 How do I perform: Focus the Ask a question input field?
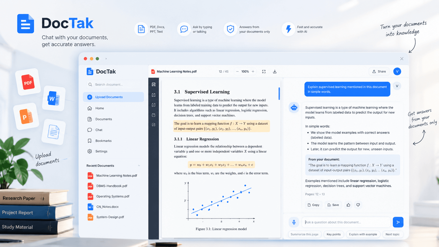pyautogui.click(x=346, y=222)
